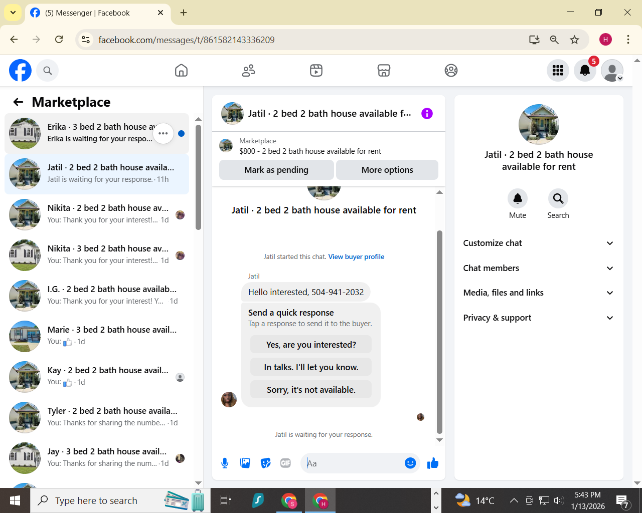Click the Facebook search magnifier icon
The width and height of the screenshot is (642, 513).
[48, 71]
